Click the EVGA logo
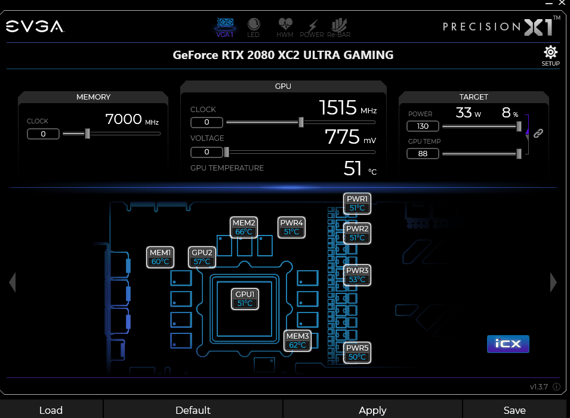The image size is (570, 418). coord(35,26)
